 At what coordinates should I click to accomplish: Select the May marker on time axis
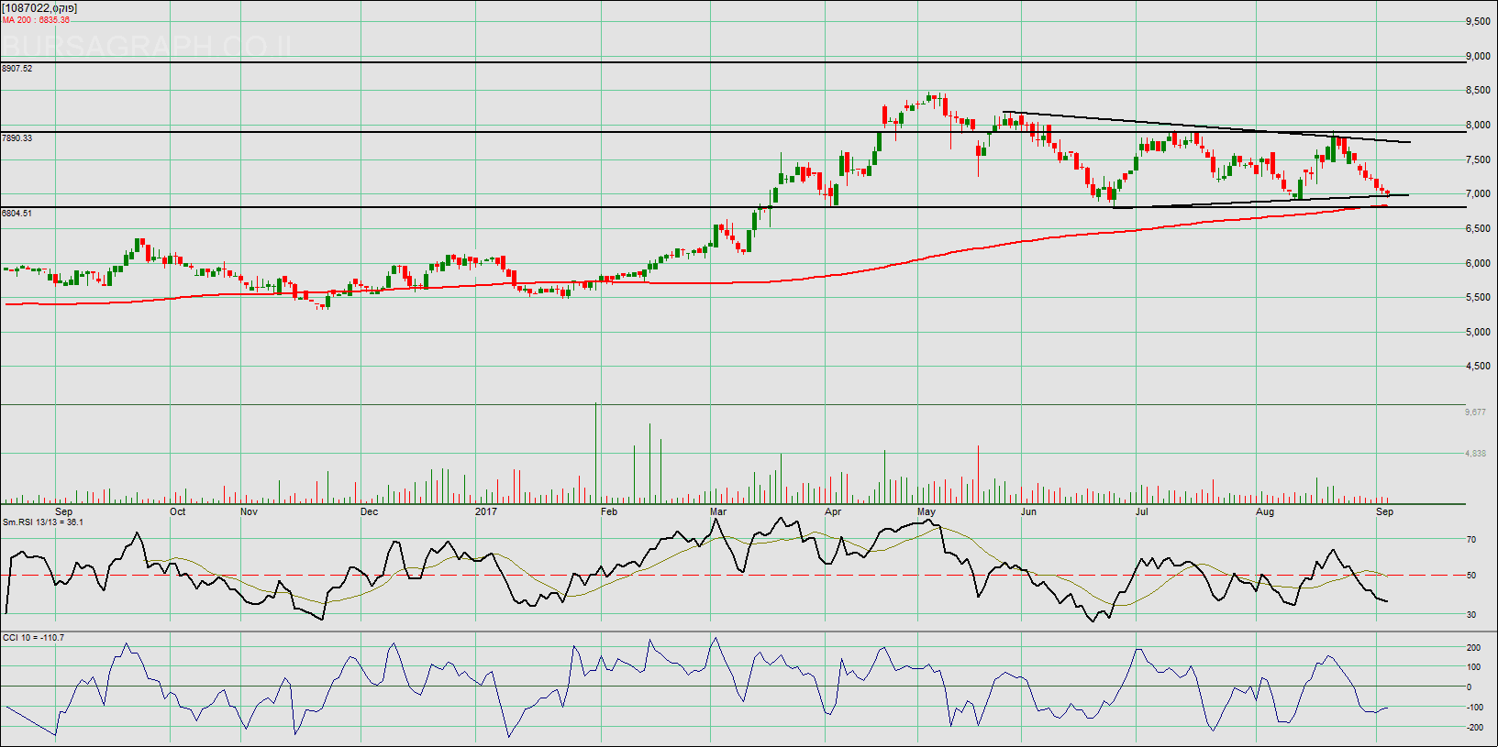(927, 511)
